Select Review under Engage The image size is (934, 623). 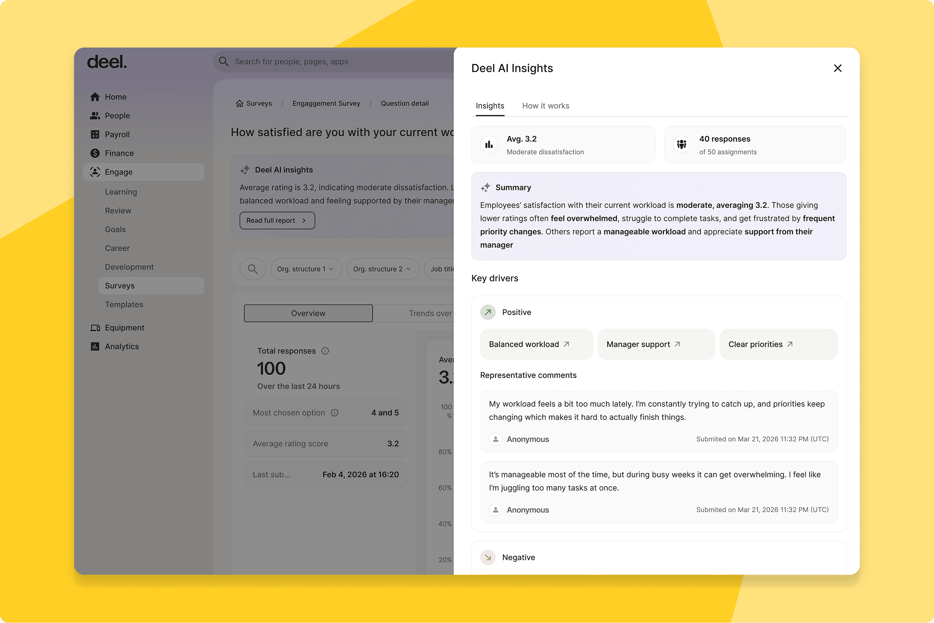coord(118,211)
